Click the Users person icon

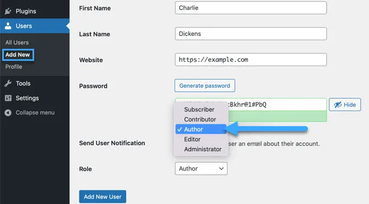pyautogui.click(x=8, y=26)
